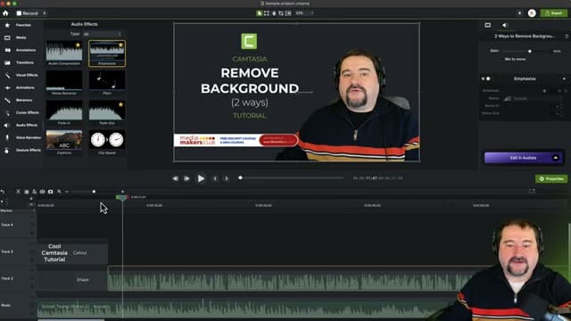Open the notifications bell icon

point(519,13)
